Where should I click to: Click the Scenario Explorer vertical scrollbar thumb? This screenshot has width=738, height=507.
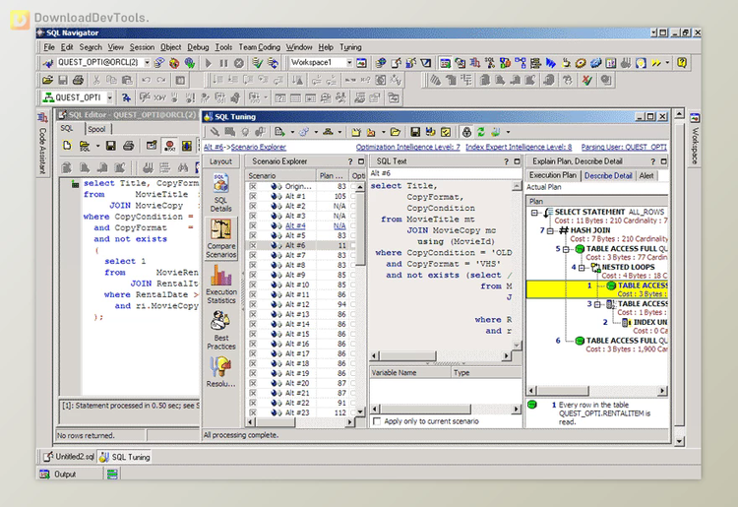pos(360,228)
